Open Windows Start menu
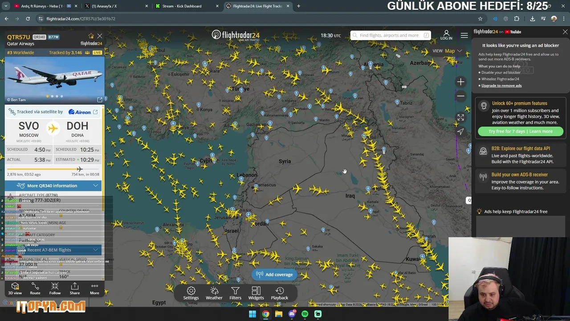Image resolution: width=570 pixels, height=321 pixels. click(252, 314)
